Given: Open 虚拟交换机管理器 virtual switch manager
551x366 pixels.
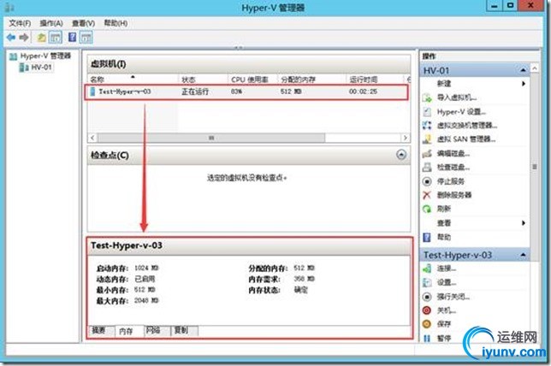Looking at the screenshot, I should click(467, 126).
